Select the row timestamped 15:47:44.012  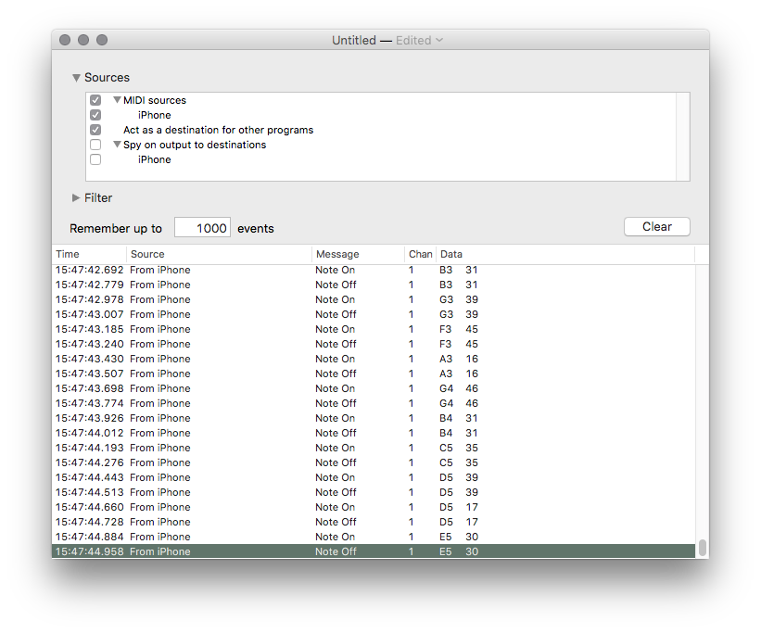pyautogui.click(x=374, y=433)
